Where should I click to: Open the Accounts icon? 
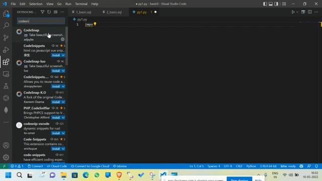(x=6, y=145)
